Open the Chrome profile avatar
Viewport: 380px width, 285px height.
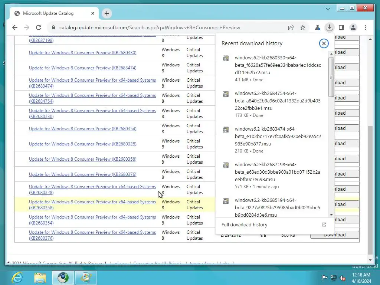pyautogui.click(x=353, y=27)
